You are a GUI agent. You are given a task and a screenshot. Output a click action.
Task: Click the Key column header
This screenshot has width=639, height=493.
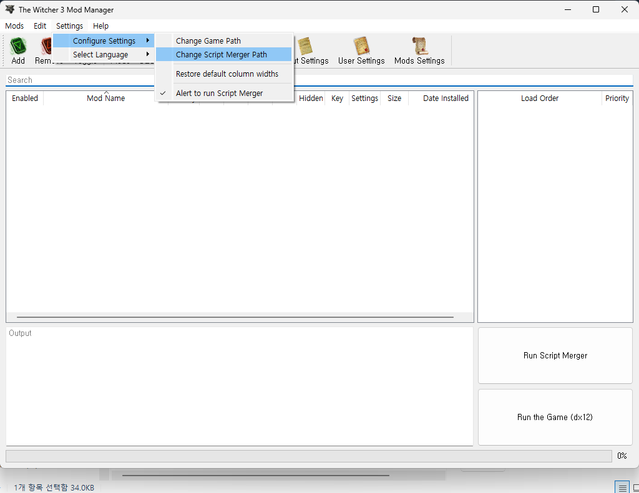pos(337,98)
